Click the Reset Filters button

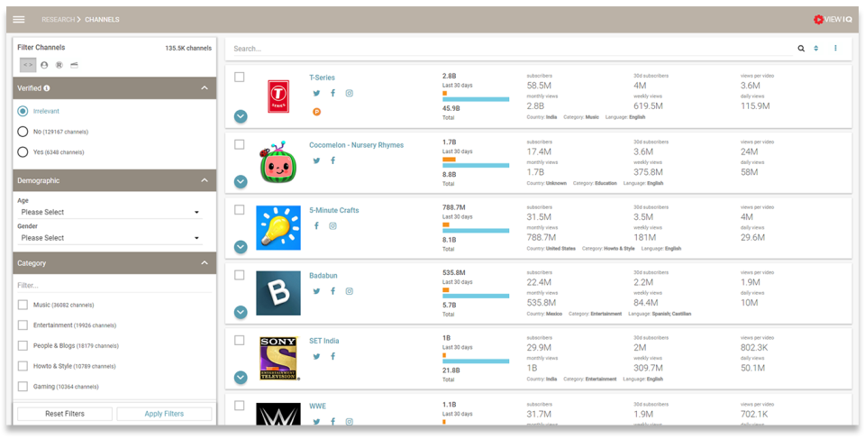pyautogui.click(x=65, y=414)
